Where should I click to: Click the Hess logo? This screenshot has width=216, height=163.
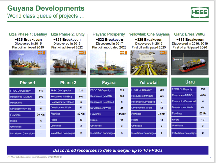199,12
